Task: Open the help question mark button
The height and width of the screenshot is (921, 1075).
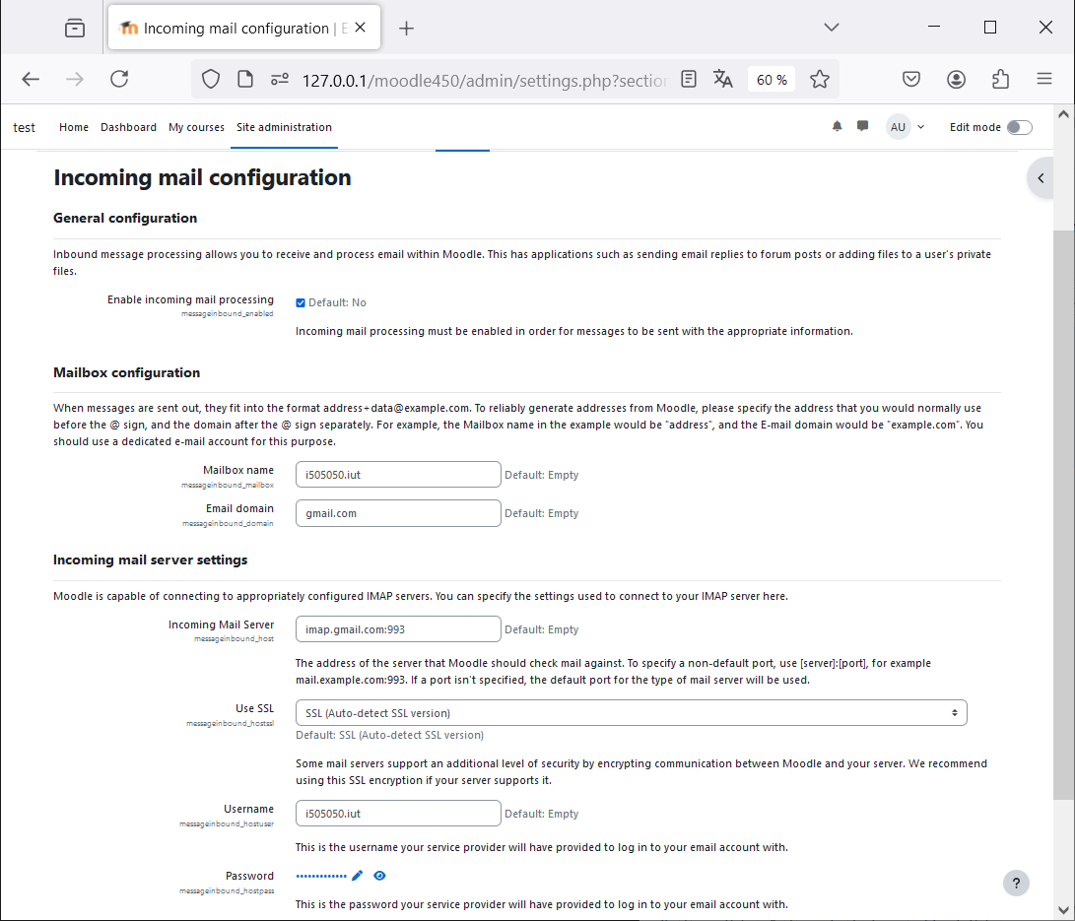Action: [1016, 884]
